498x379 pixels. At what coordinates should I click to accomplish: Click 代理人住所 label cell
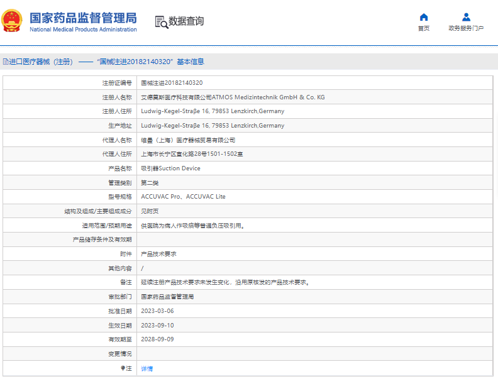pyautogui.click(x=70, y=154)
